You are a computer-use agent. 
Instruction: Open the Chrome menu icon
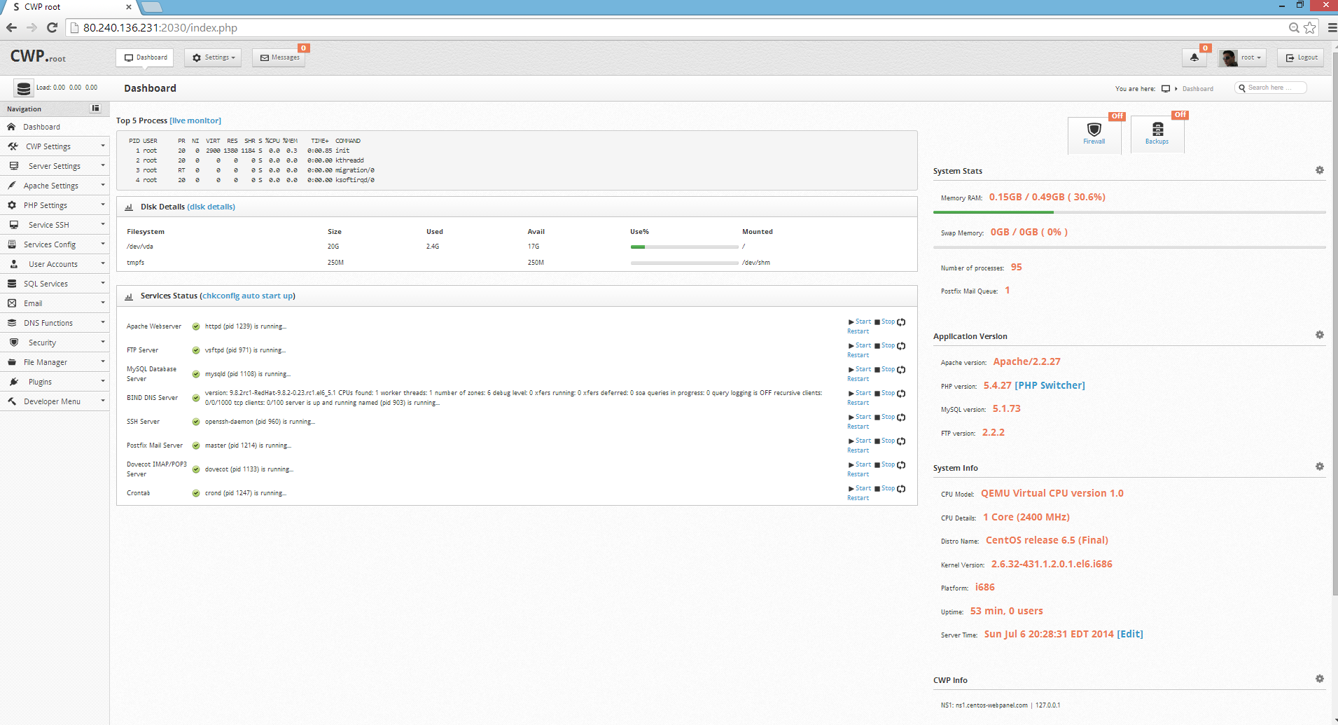(x=1332, y=27)
